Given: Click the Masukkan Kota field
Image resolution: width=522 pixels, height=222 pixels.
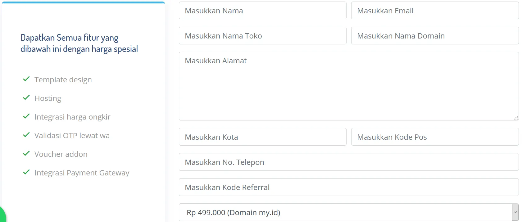Looking at the screenshot, I should [x=262, y=137].
